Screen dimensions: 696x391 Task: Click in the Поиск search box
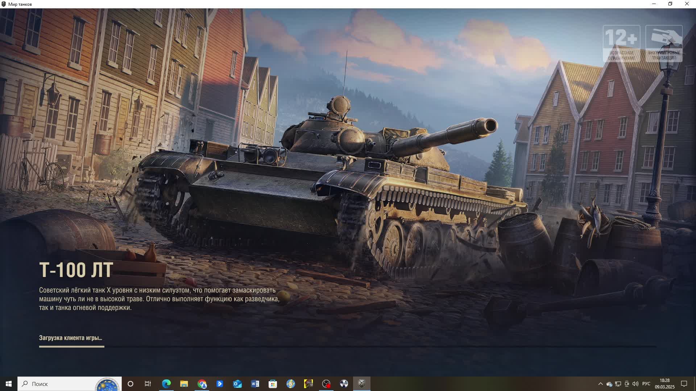coord(58,384)
